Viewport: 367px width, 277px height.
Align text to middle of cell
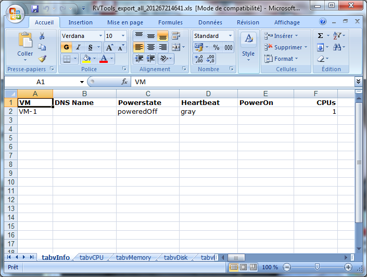151,36
